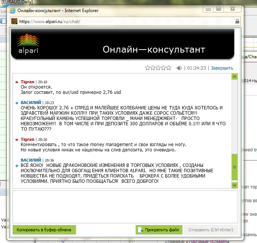257x243 pixels.
Task: Click the blue arrow icon beside ВАСИЛИЙ 20:36
Action: 17,166
